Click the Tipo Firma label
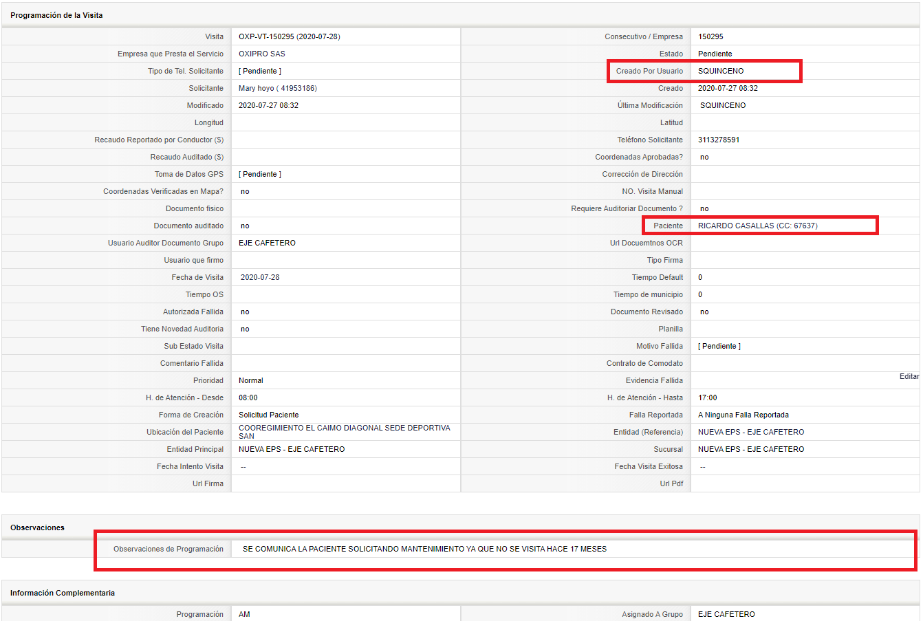The image size is (923, 621). coord(665,260)
